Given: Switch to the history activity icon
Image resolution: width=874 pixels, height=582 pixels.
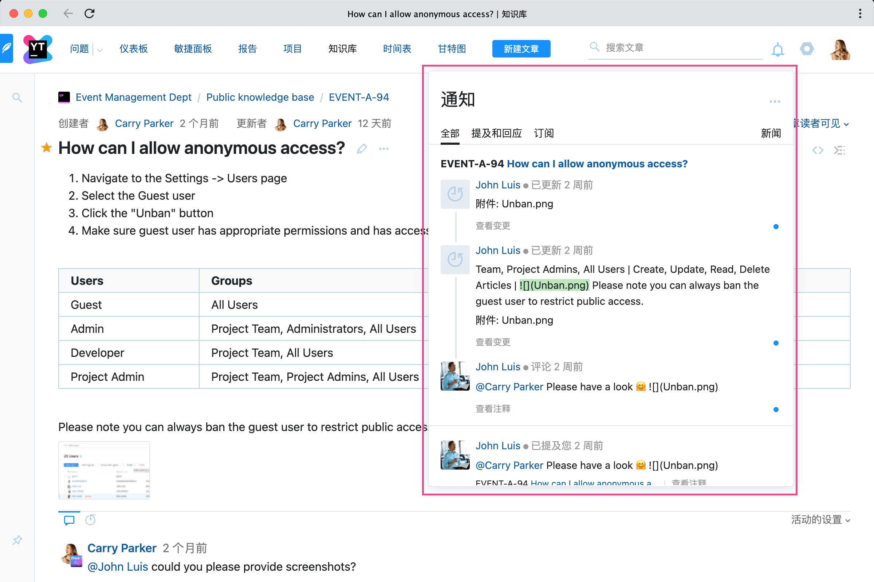Looking at the screenshot, I should [90, 520].
